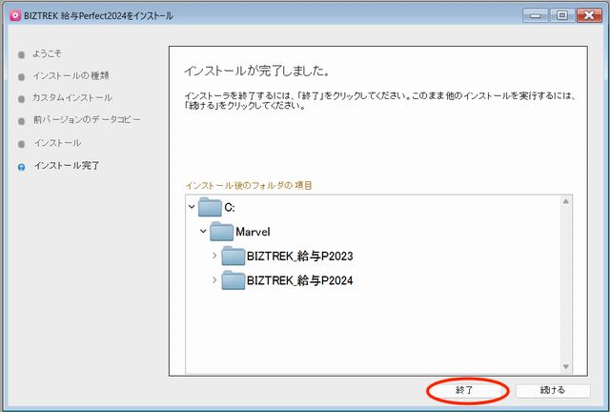The width and height of the screenshot is (610, 412).
Task: Select the カスタムインストール step
Action: click(x=72, y=97)
